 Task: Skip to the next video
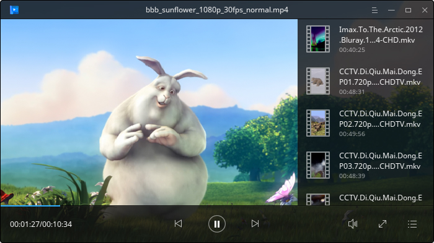pyautogui.click(x=255, y=224)
